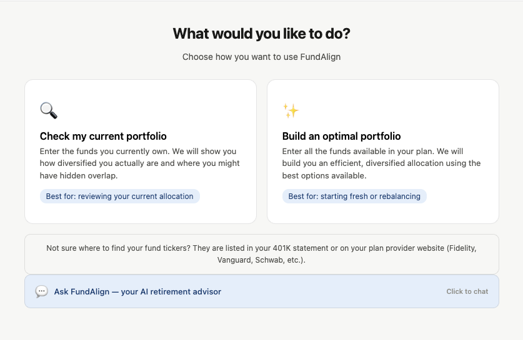
Task: Select the "Check my current portfolio" heading
Action: coord(103,136)
